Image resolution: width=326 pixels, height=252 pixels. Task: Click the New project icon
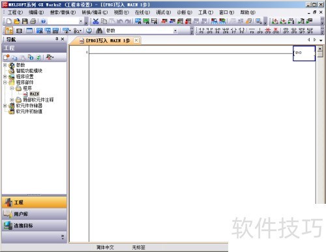pyautogui.click(x=9, y=21)
